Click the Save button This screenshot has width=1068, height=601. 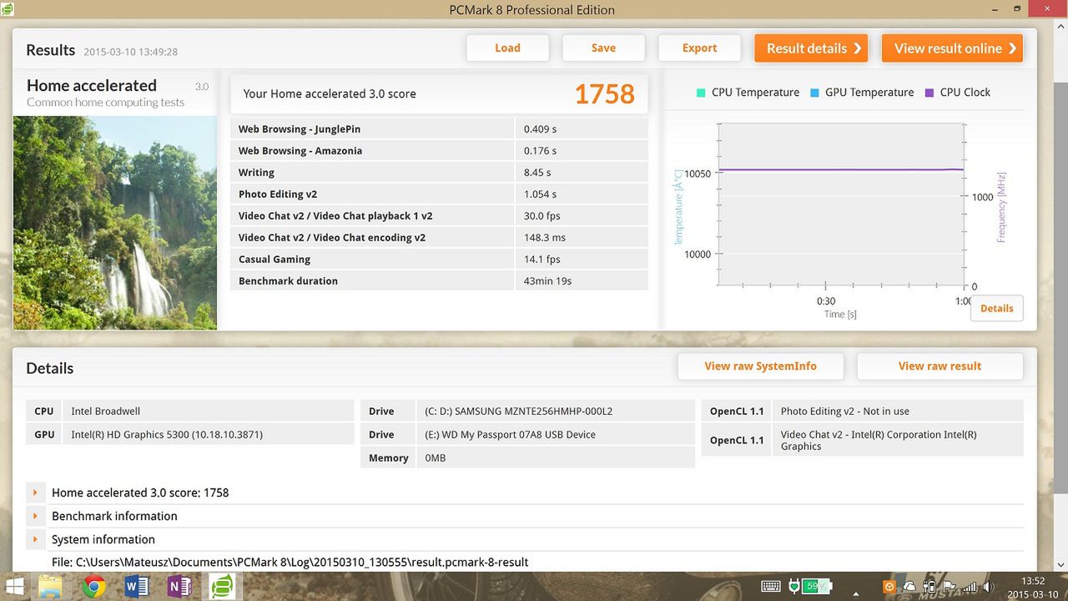[603, 48]
